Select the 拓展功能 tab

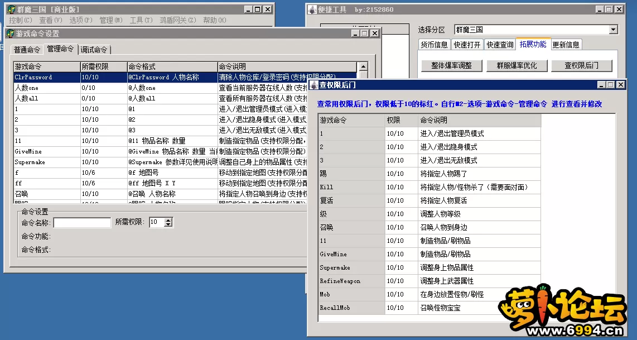click(533, 44)
